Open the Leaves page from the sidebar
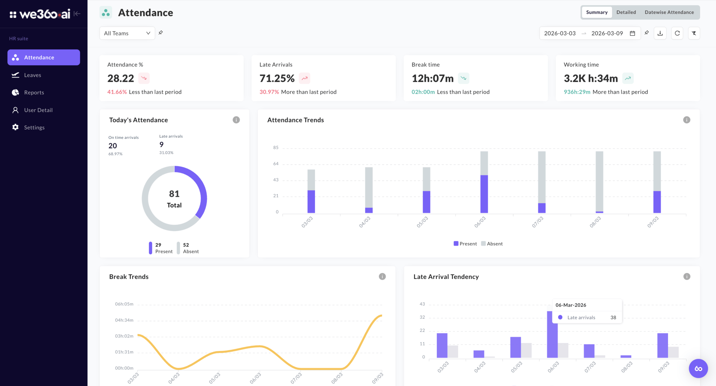This screenshot has height=386, width=716. pos(44,75)
